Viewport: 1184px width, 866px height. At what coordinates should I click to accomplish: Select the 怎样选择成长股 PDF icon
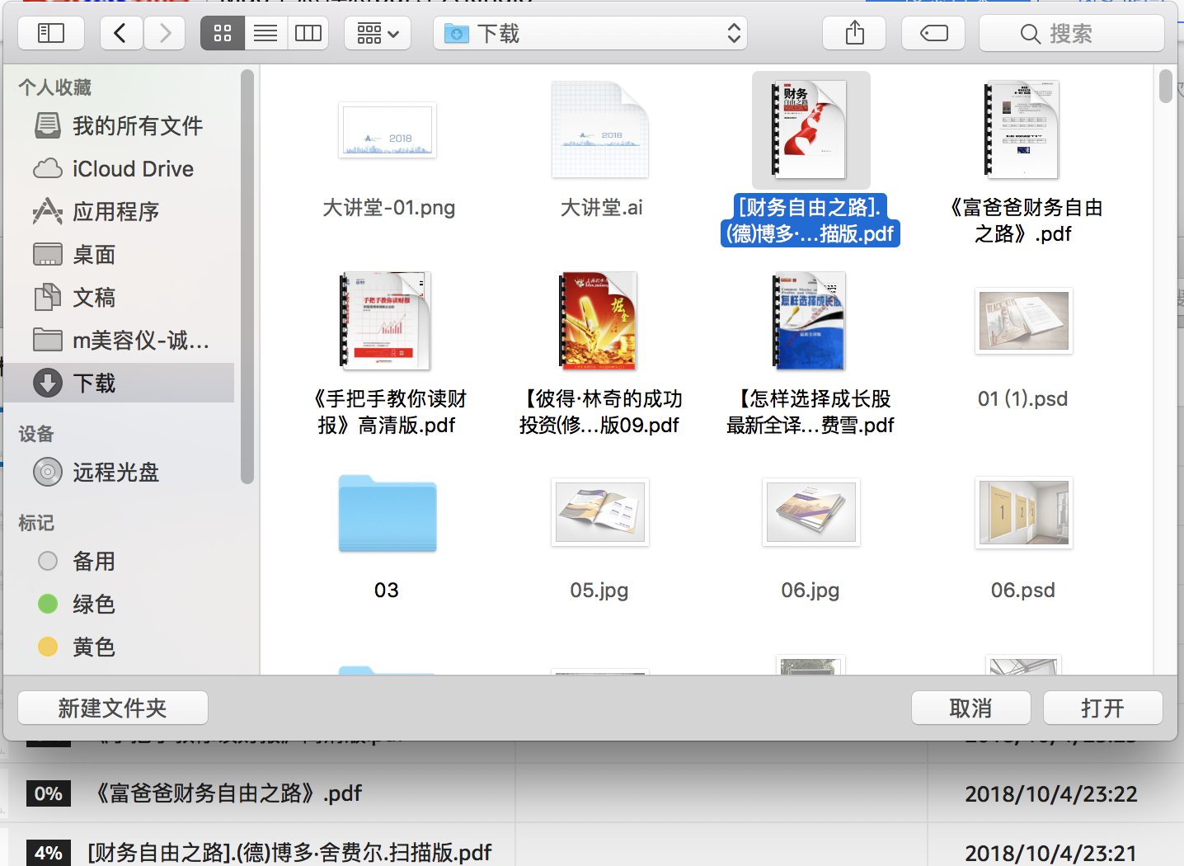click(x=810, y=320)
